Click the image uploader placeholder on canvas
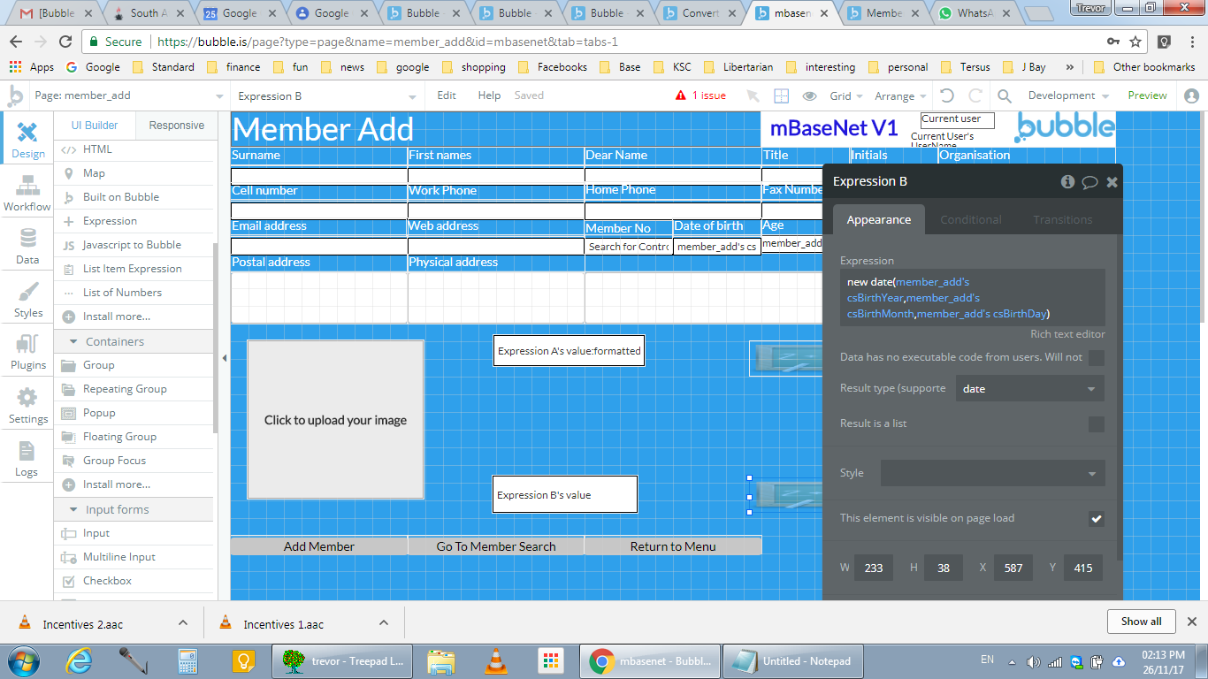This screenshot has height=679, width=1208. point(335,420)
